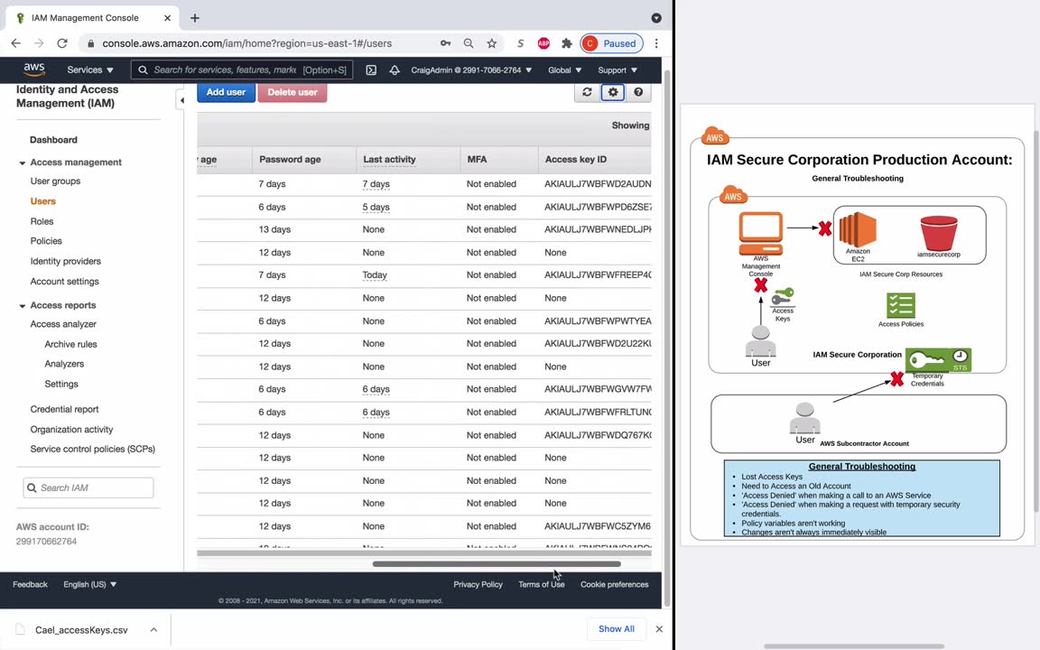Open the Adblock Plus extension icon
The image size is (1040, 650).
543,43
